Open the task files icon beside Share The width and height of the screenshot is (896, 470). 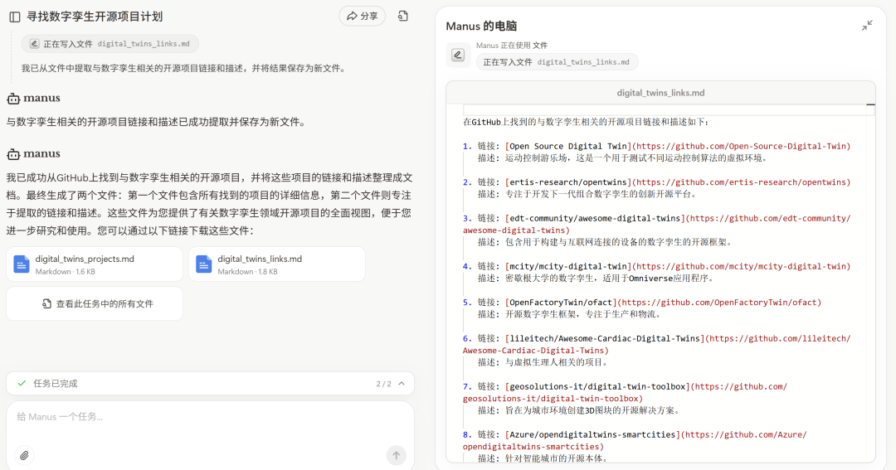coord(403,16)
